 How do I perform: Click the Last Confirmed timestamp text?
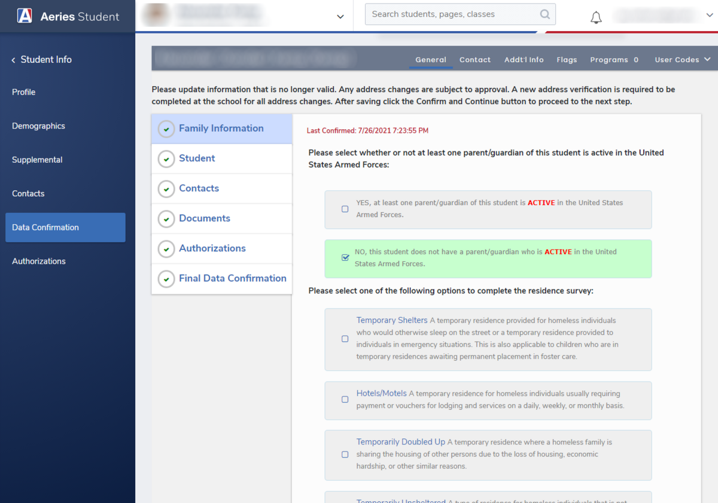pyautogui.click(x=367, y=130)
